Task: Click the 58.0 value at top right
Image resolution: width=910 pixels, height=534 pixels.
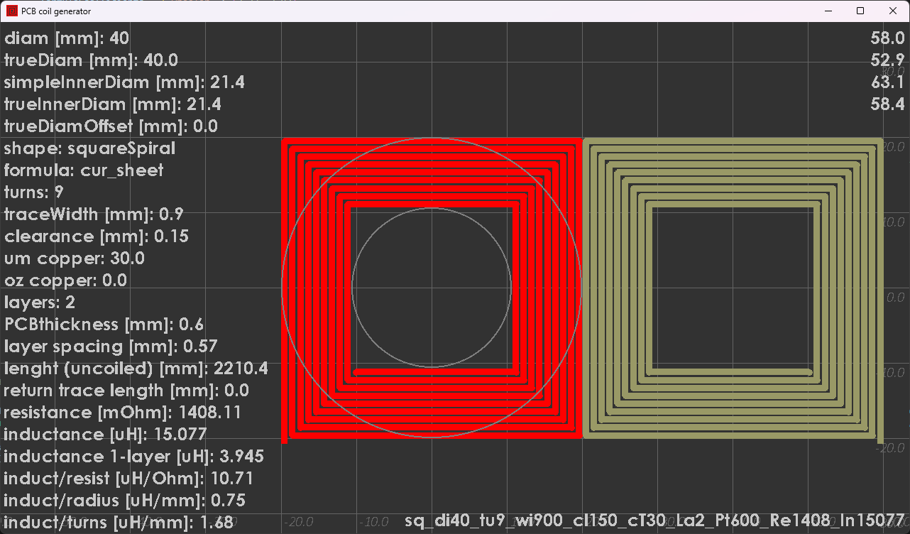Action: pyautogui.click(x=888, y=38)
